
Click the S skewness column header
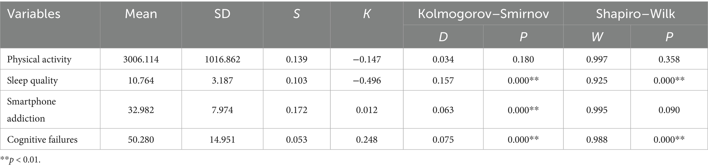point(296,14)
